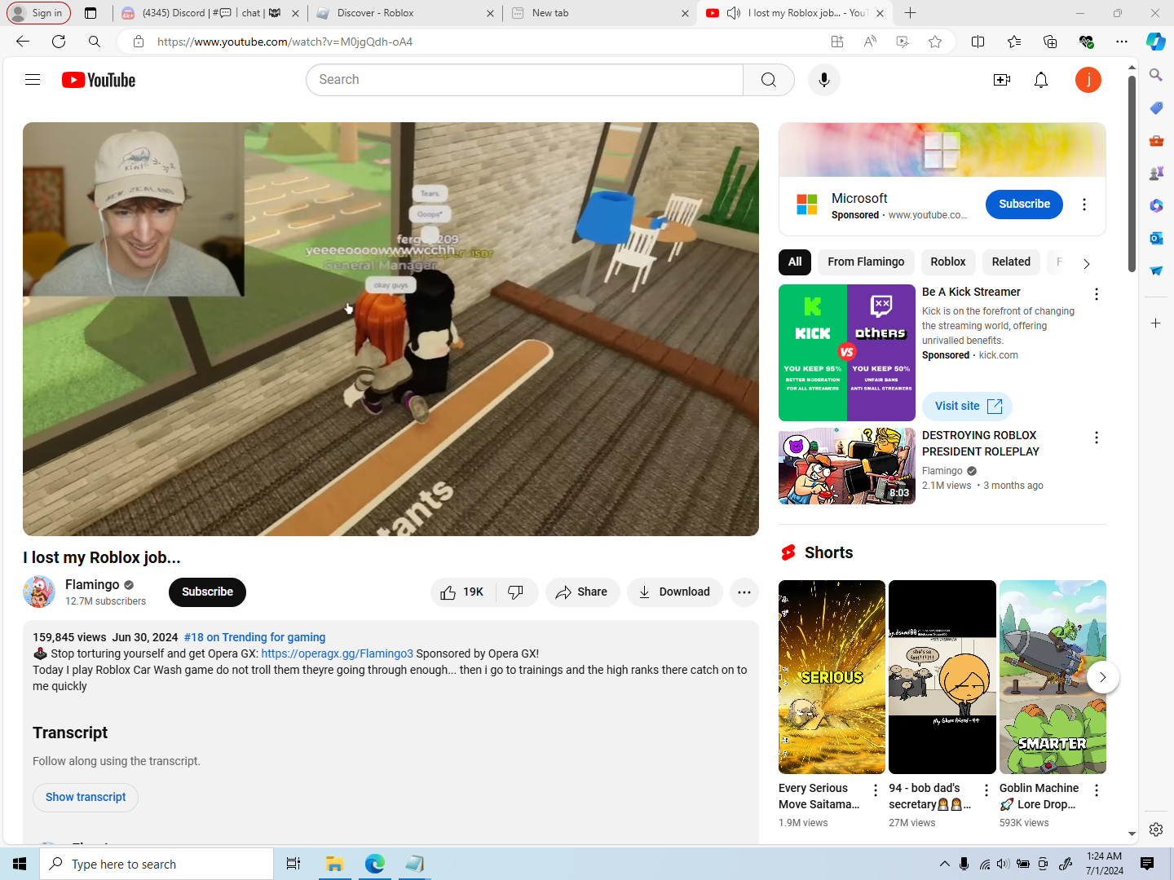This screenshot has height=880, width=1174.
Task: Subscribe to Flamingo with the black button
Action: 207,592
